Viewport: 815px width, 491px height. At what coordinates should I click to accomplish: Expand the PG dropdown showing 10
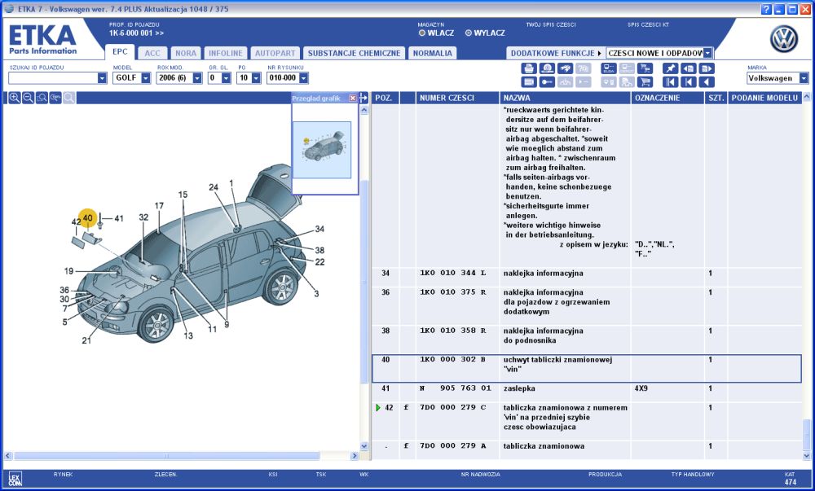point(256,78)
